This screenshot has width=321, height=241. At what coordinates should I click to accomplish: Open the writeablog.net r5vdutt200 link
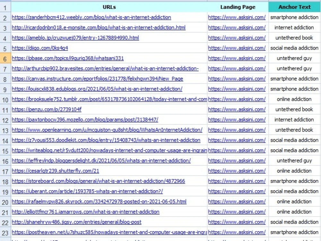(x=109, y=151)
